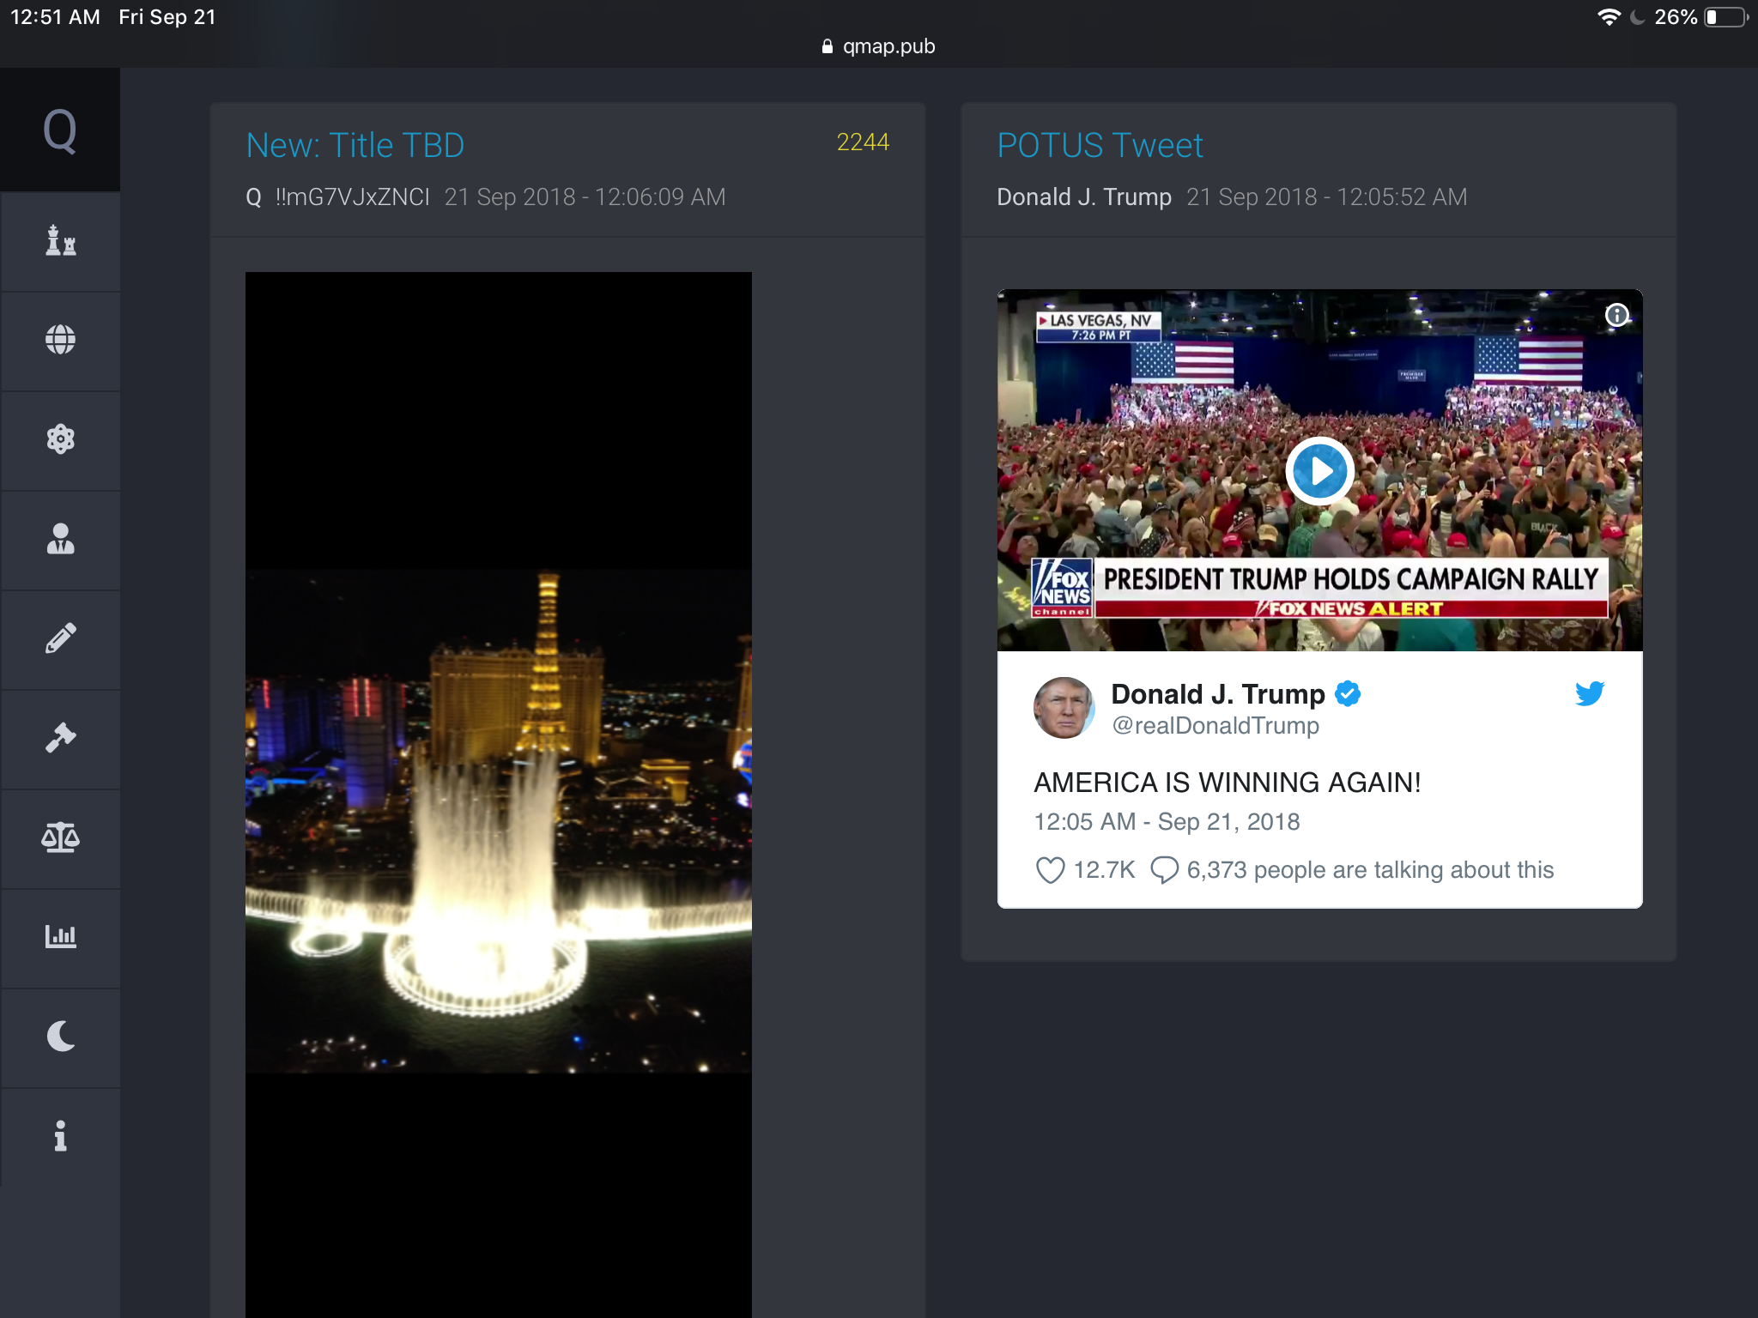Click the 21 Sep 2018 - 12:05:52 AM timestamp

coord(1326,197)
